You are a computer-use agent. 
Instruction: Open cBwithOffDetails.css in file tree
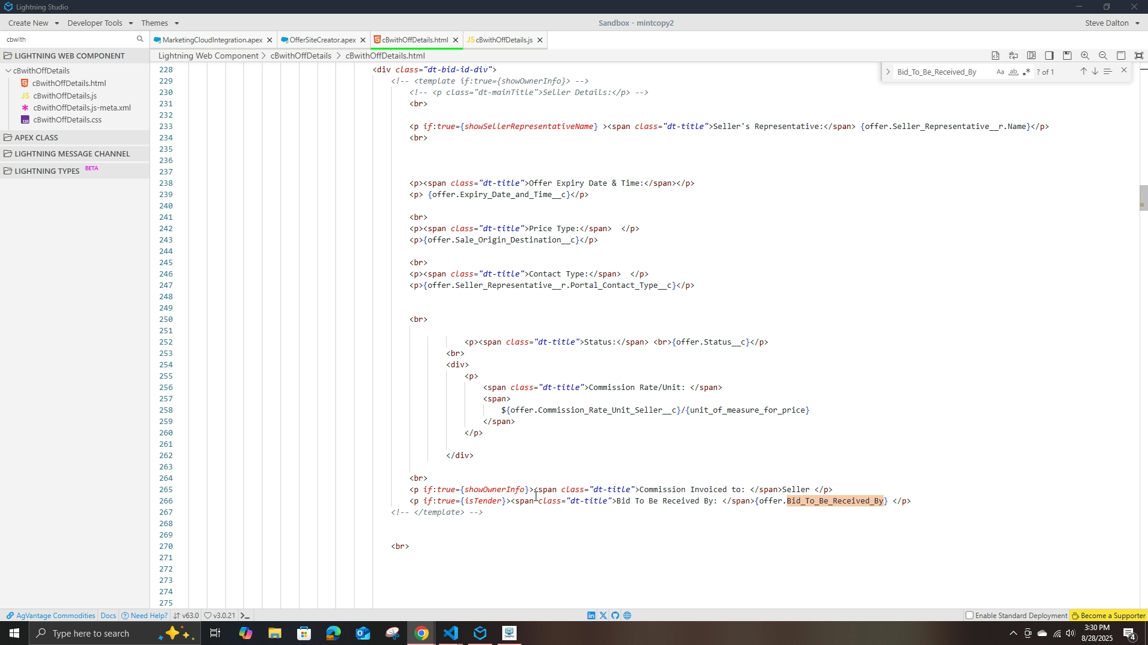pyautogui.click(x=67, y=120)
